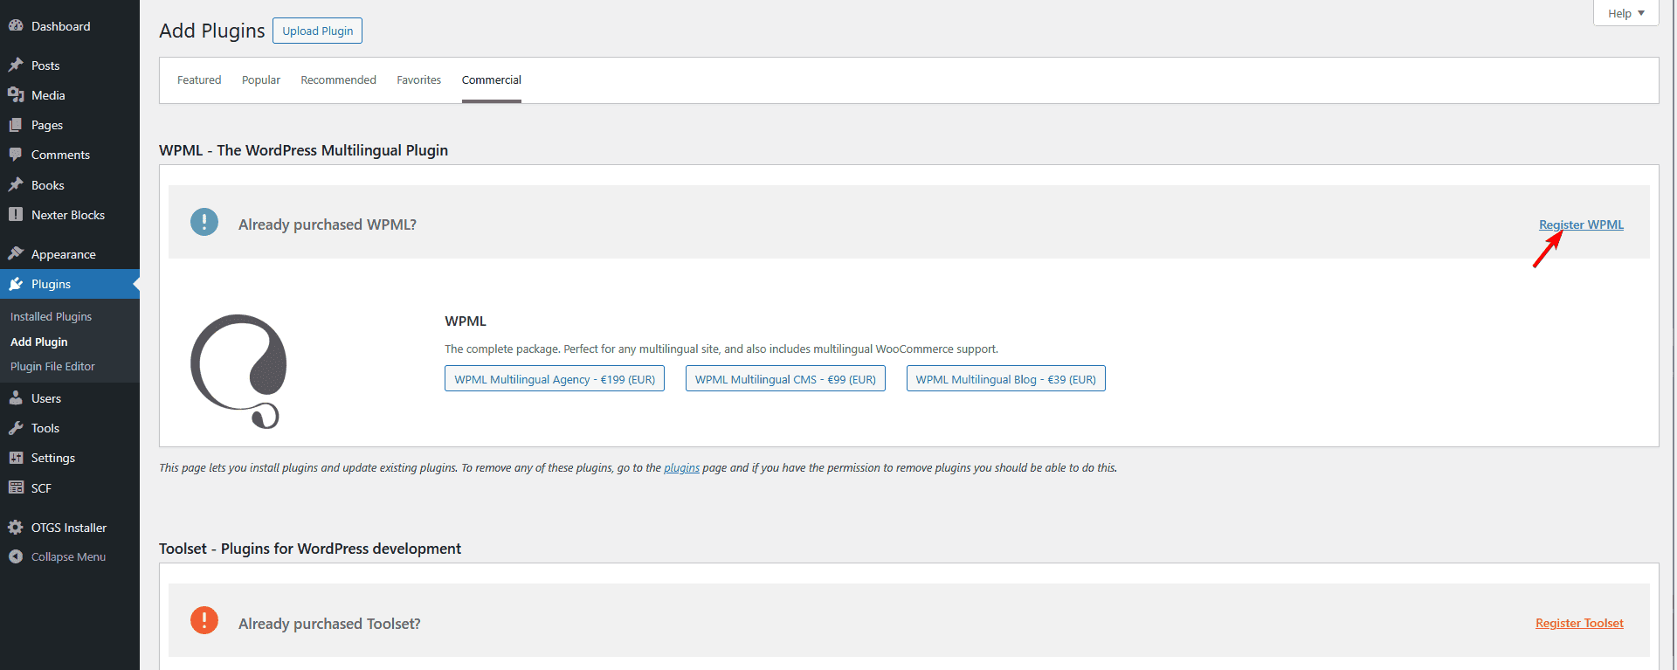
Task: Click the 'Add Plugins' page heading
Action: [x=211, y=31]
